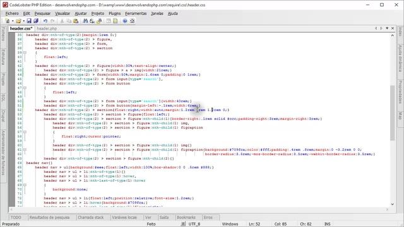Screen dimensions: 404x227
Task: Open the Visualizar menu
Action: 62,13
